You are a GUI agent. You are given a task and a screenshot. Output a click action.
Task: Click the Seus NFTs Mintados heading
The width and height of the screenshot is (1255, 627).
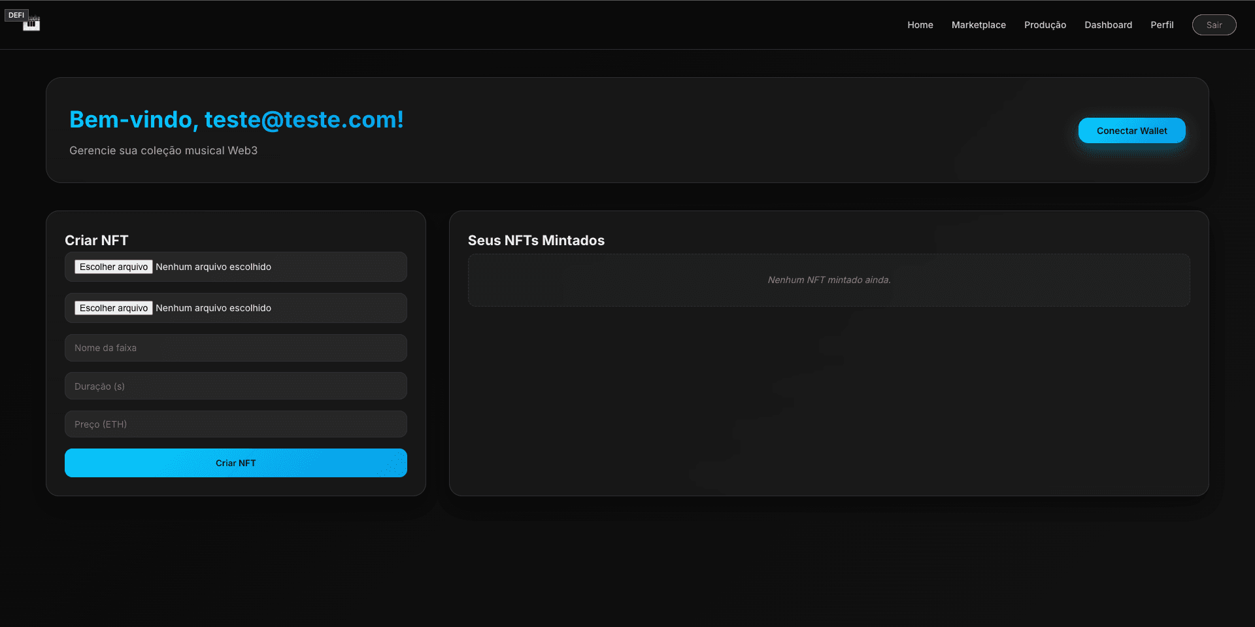(536, 241)
